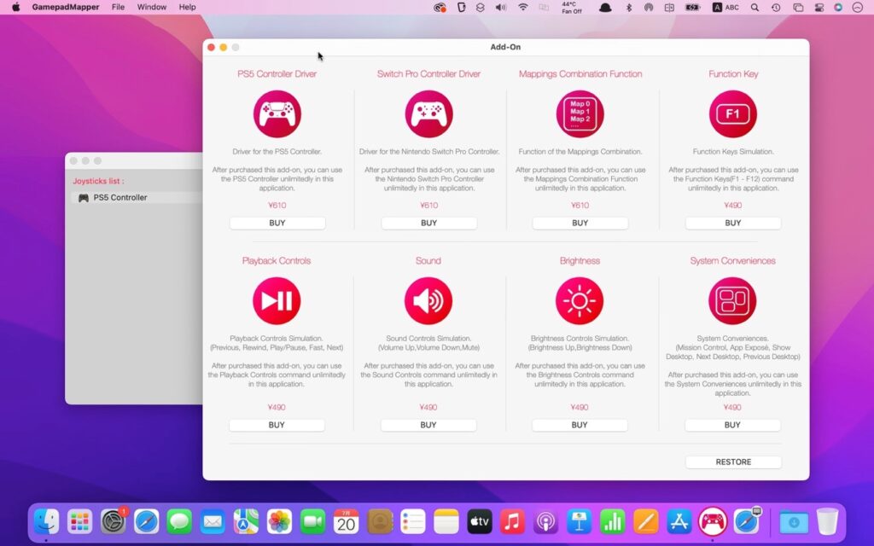Click the Switch Pro Controller Driver icon
The width and height of the screenshot is (874, 546).
[428, 113]
